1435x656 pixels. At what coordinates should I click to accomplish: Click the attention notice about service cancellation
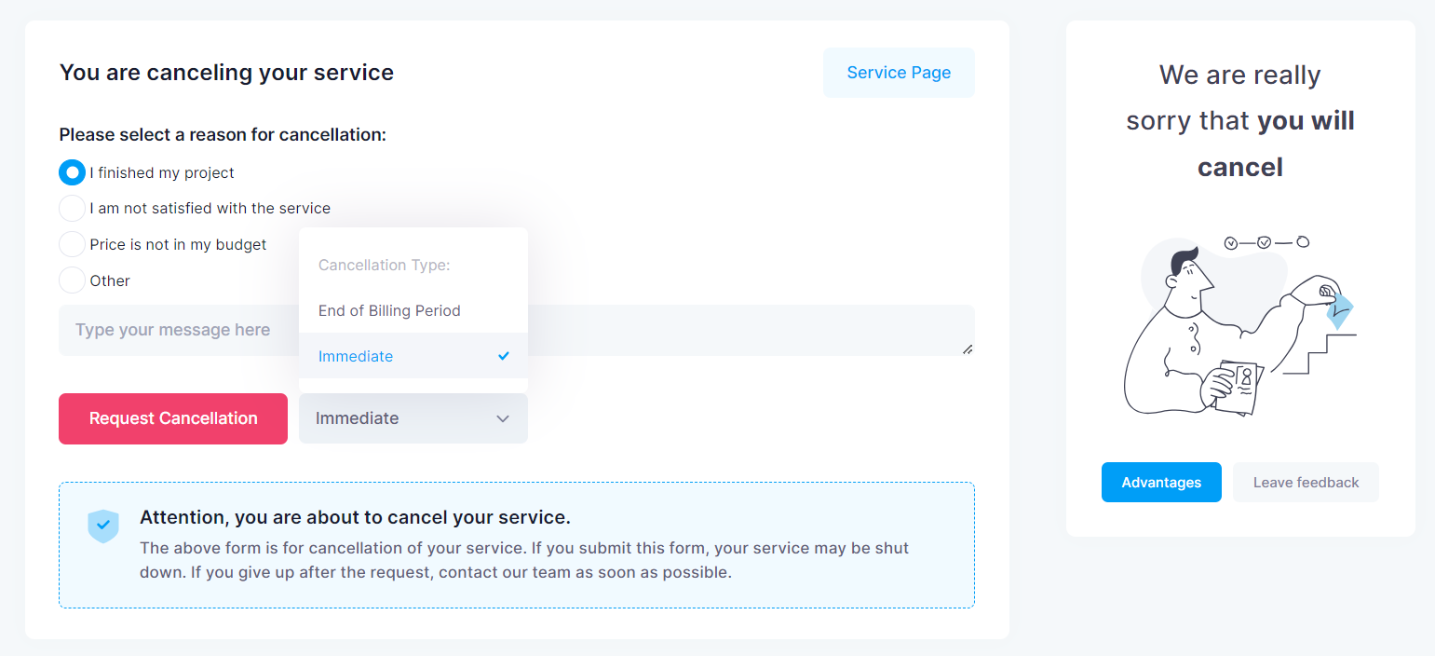517,545
